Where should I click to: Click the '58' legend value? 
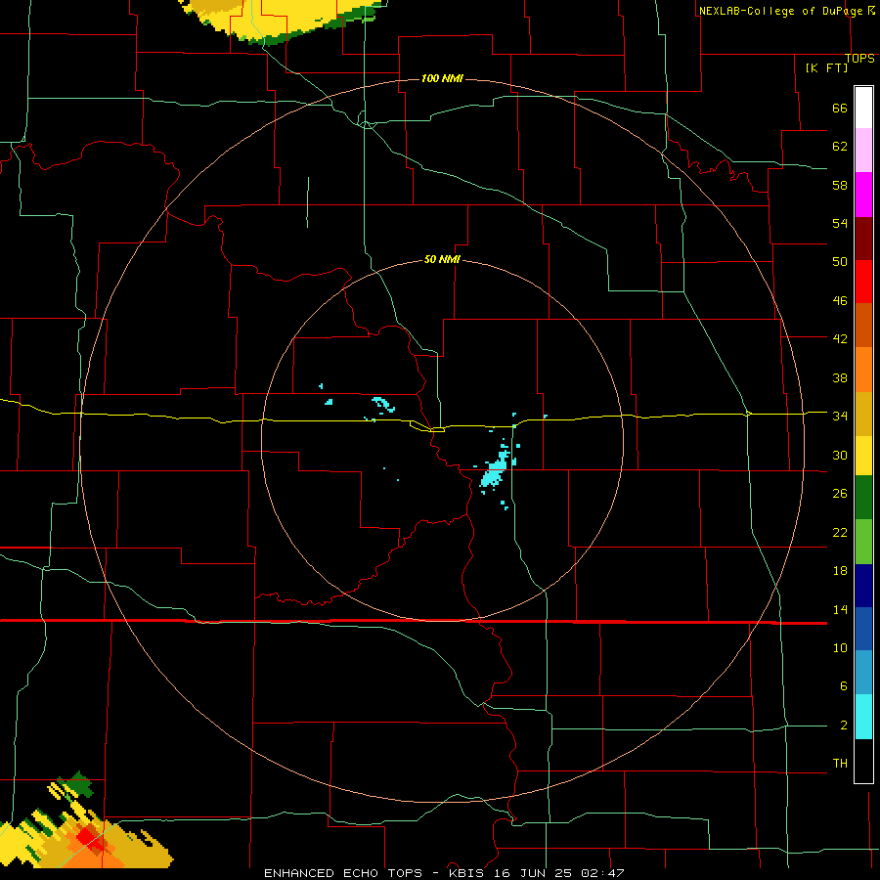(840, 185)
